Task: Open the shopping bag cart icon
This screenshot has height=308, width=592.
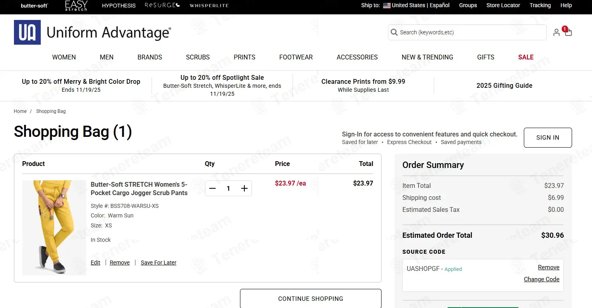Action: tap(568, 32)
